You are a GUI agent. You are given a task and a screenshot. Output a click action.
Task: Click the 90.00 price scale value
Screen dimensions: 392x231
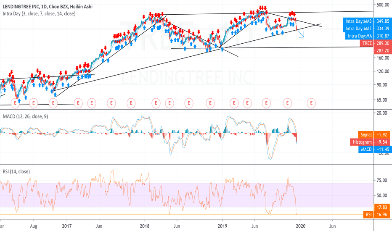(383, 85)
